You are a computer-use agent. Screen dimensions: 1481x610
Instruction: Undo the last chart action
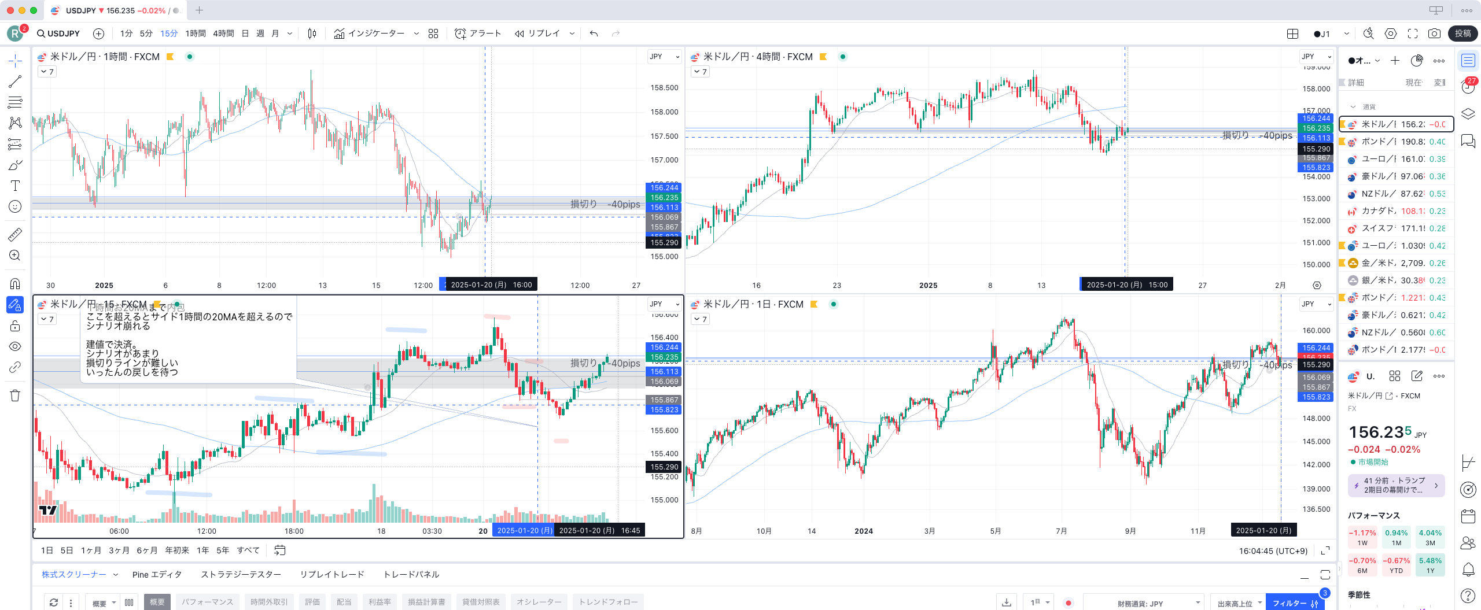click(x=594, y=34)
